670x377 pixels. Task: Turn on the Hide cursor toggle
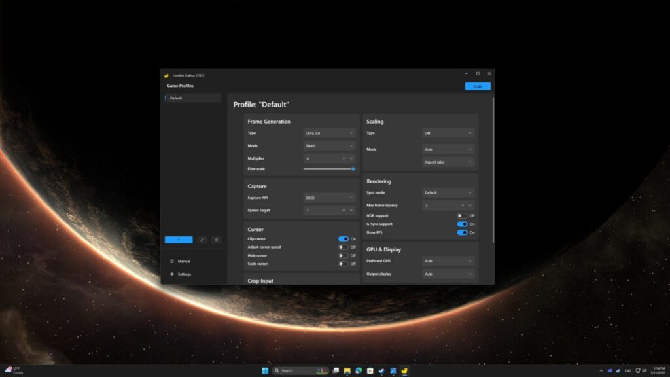click(x=343, y=256)
